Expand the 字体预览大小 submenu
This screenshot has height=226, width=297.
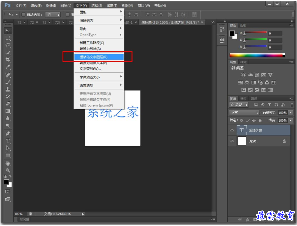[99, 77]
